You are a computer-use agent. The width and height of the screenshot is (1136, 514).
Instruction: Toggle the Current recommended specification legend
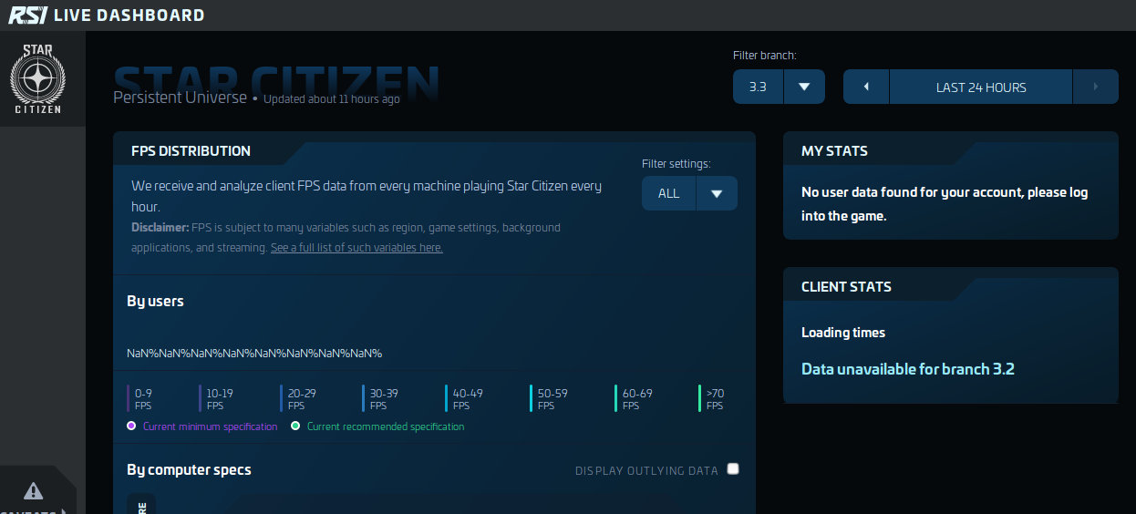(385, 427)
